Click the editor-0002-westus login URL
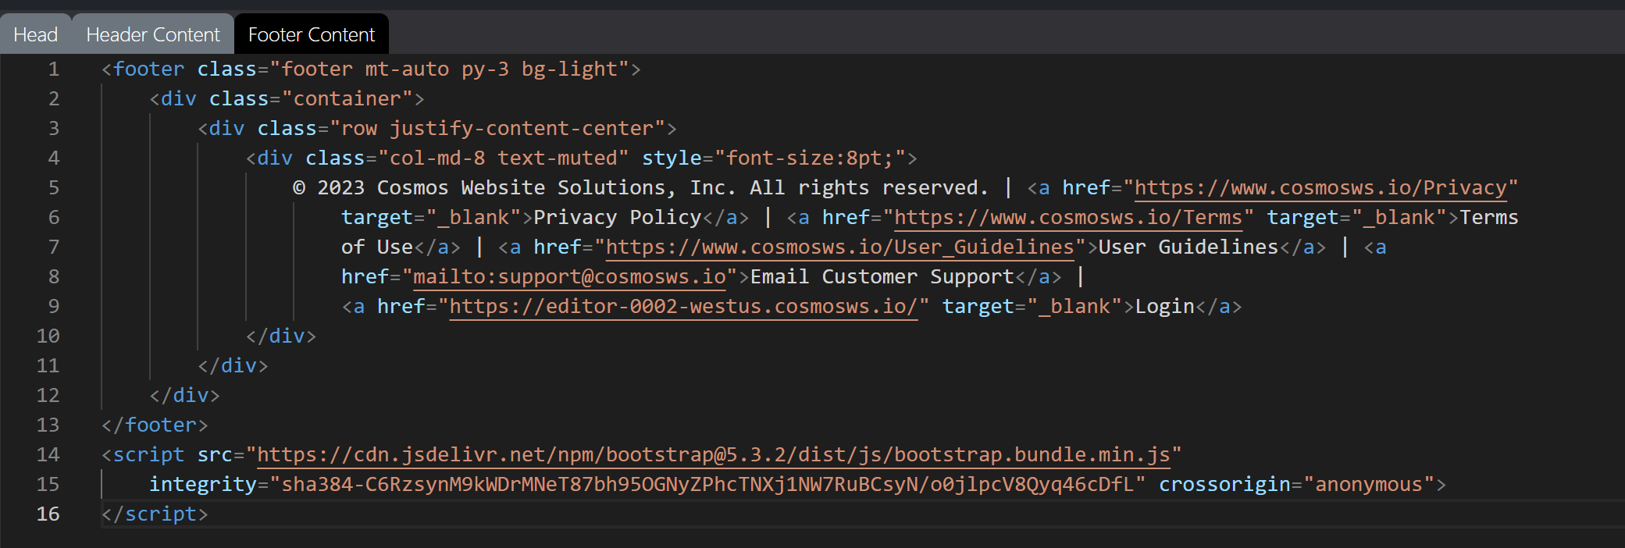 click(683, 306)
